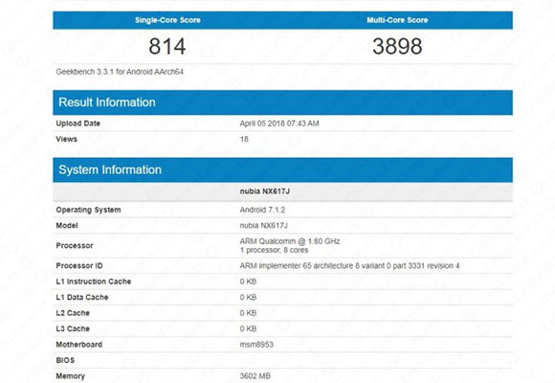Screen dimensions: 555x383
Task: Click the Model label
Action: click(x=67, y=225)
